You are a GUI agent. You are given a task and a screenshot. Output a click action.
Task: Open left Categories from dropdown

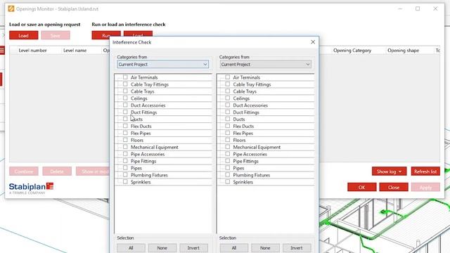162,64
